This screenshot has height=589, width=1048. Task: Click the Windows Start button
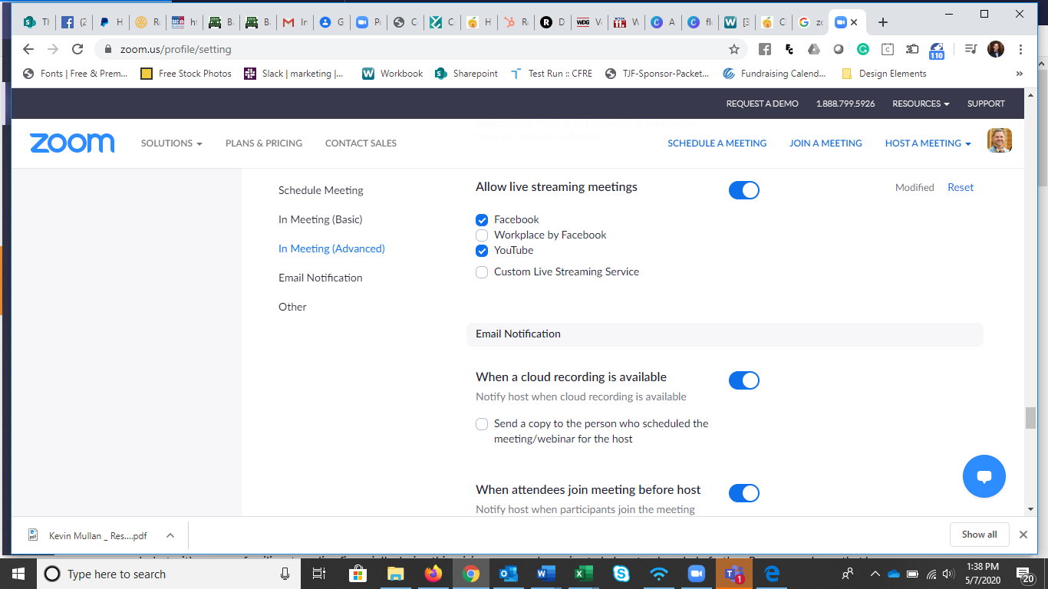tap(18, 574)
